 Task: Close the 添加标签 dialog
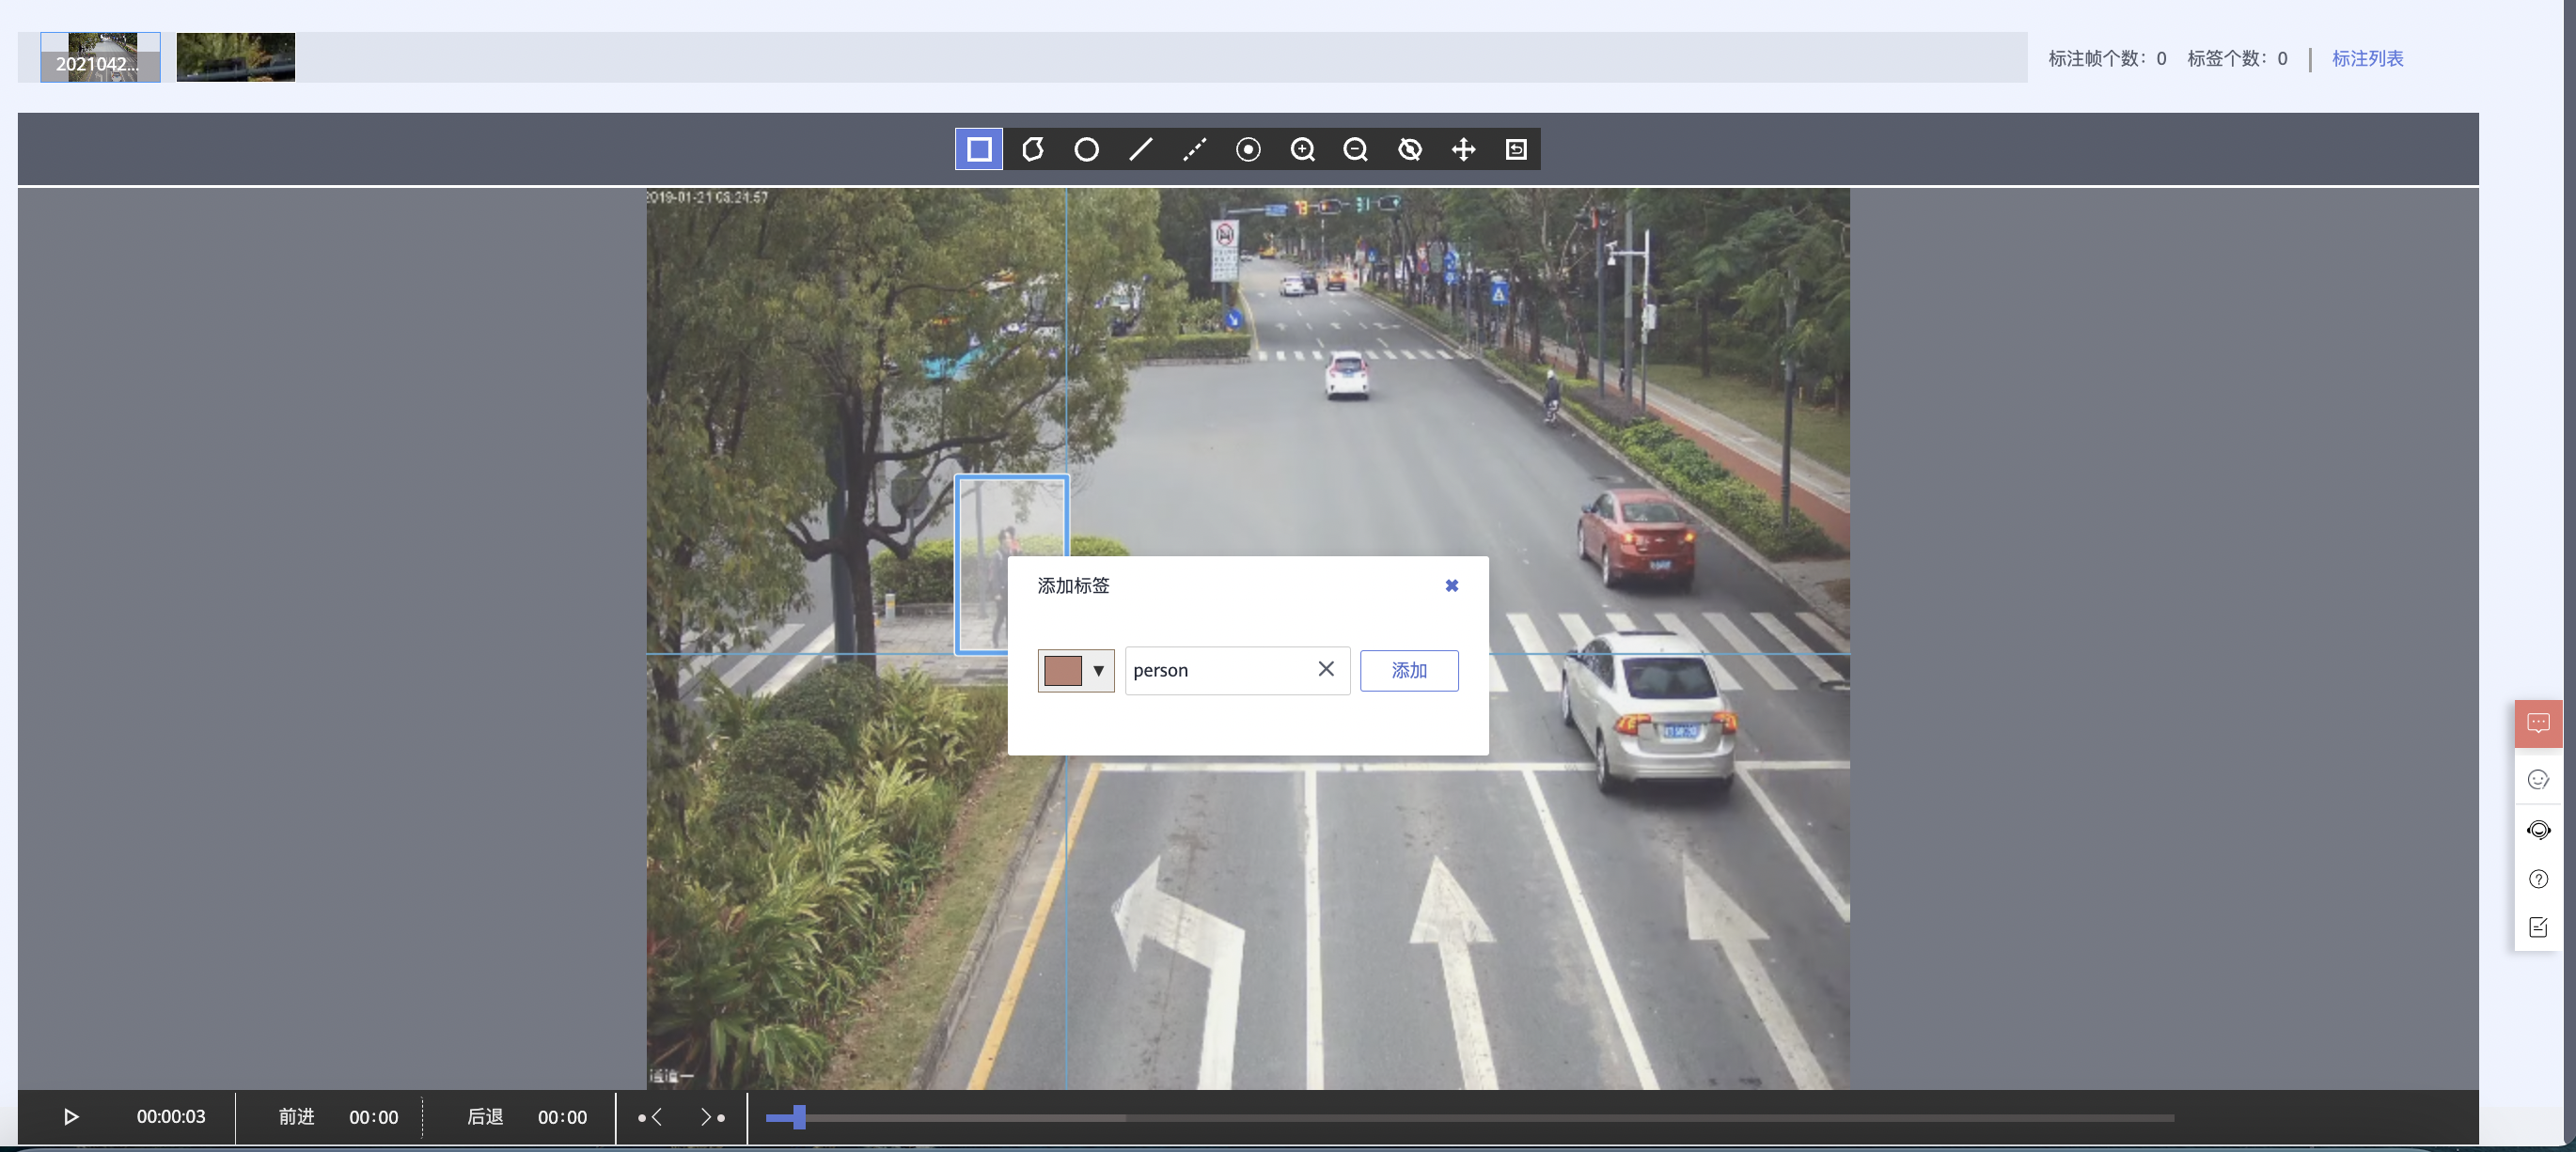pyautogui.click(x=1451, y=585)
